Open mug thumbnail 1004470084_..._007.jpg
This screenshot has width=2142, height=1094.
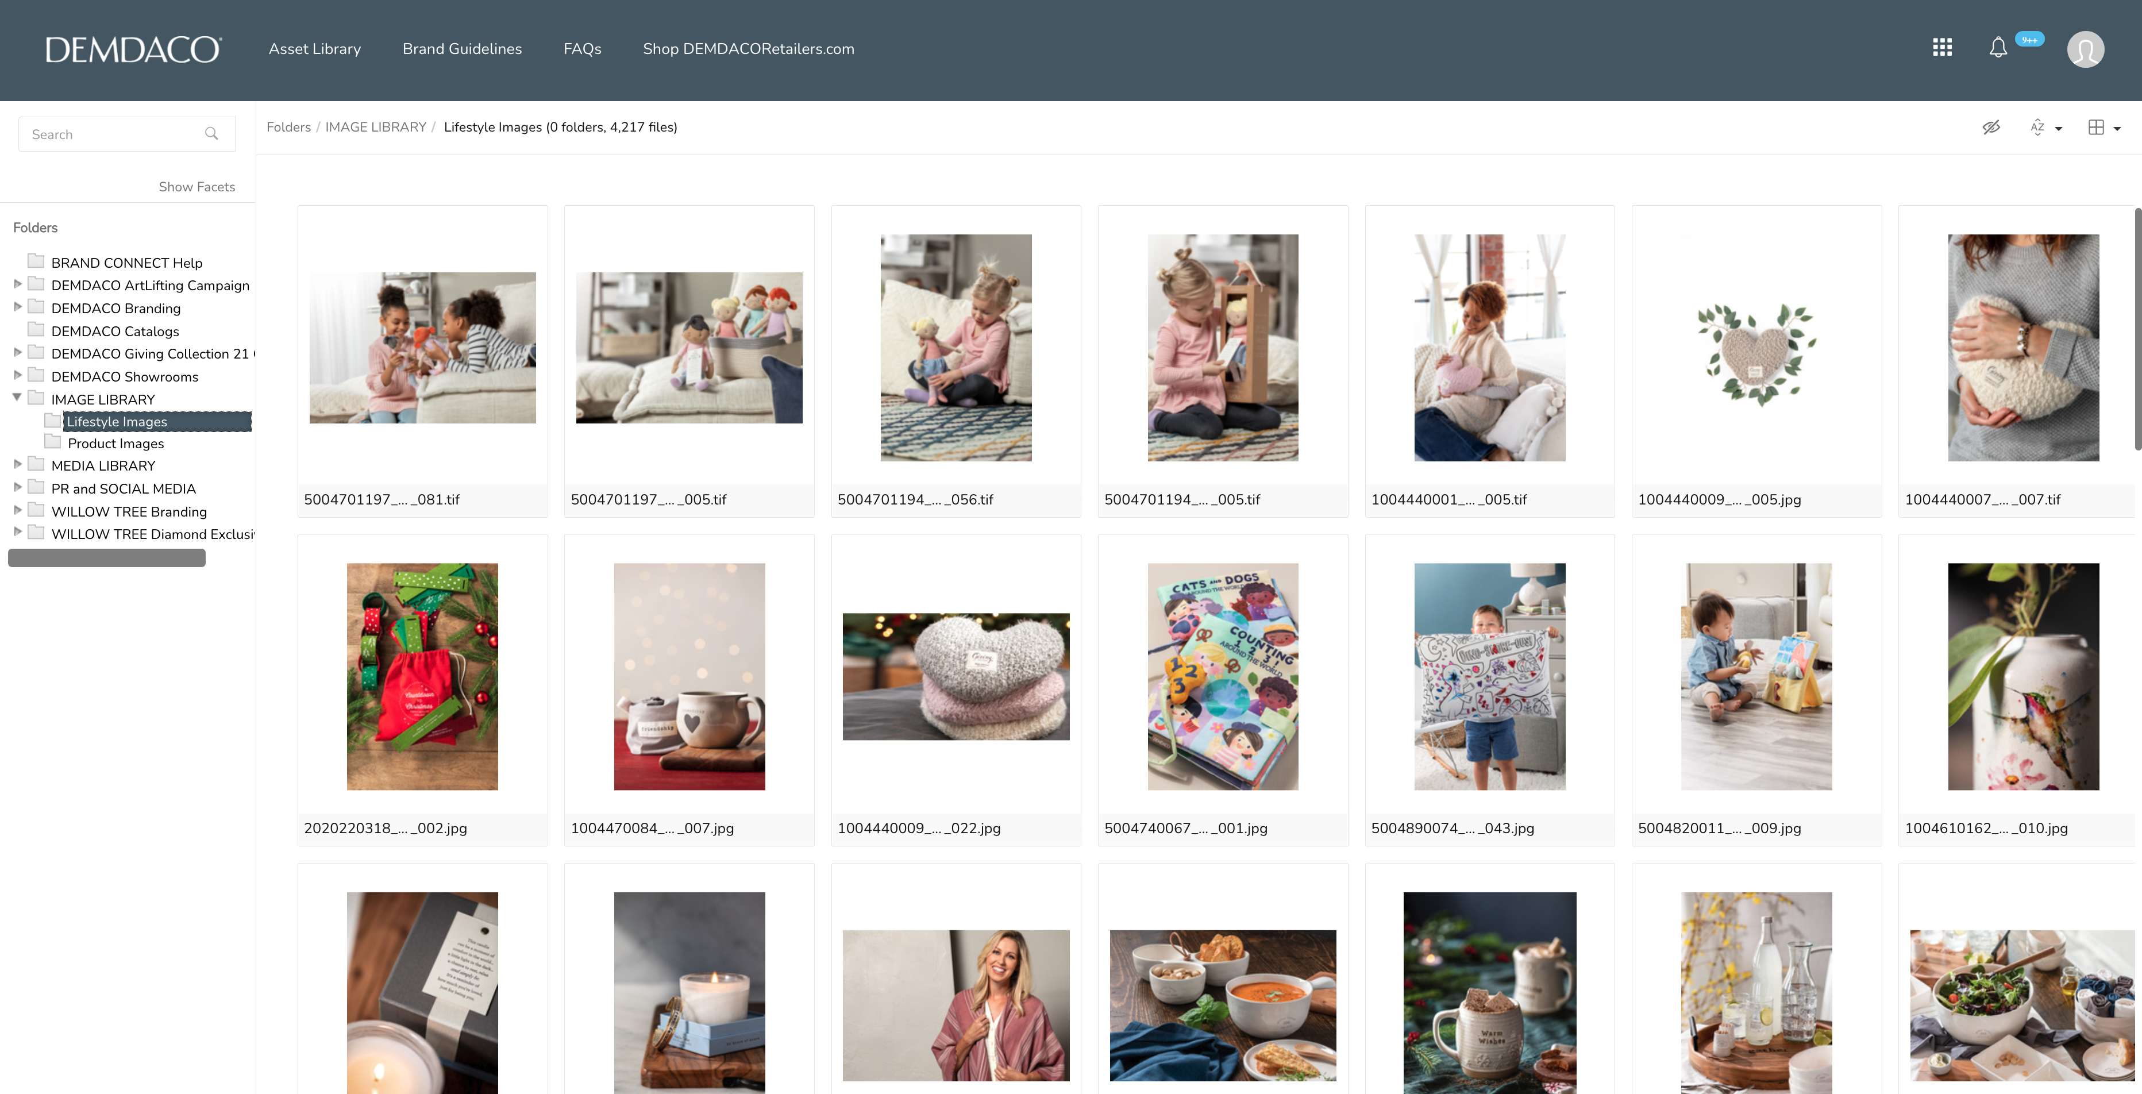(x=689, y=677)
